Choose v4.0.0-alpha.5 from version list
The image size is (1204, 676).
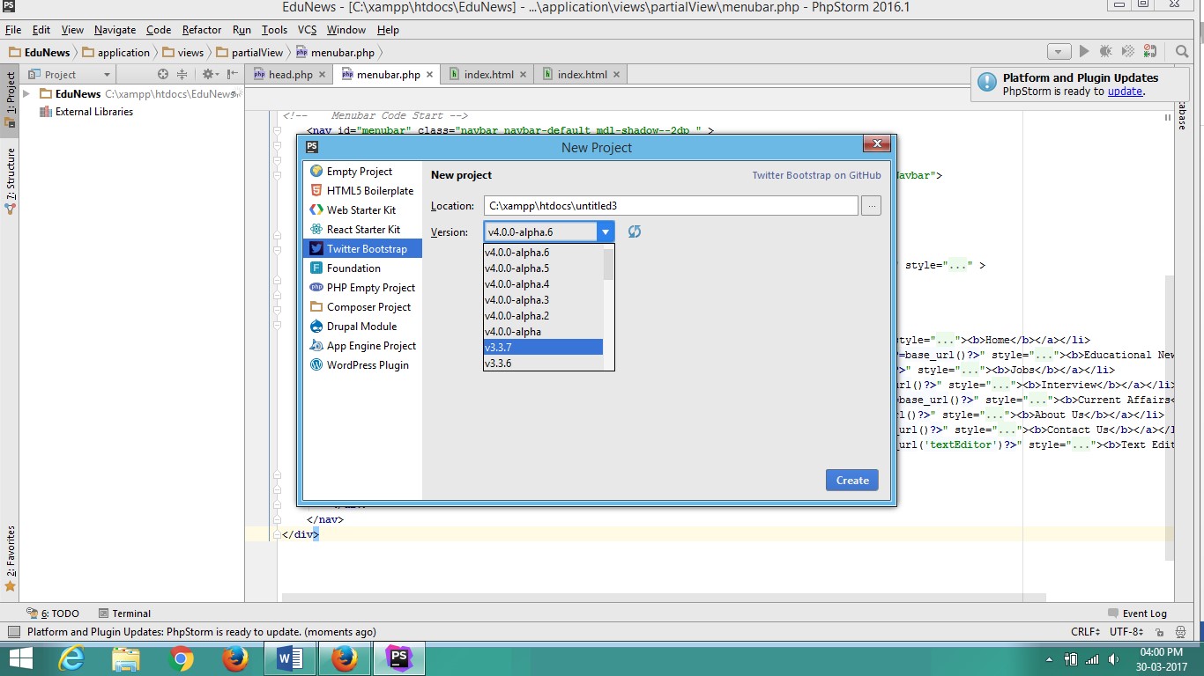tap(543, 268)
